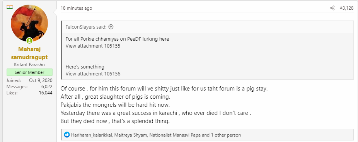View Maitreya Shyam's profile from likes
The image size is (358, 142).
click(130, 135)
